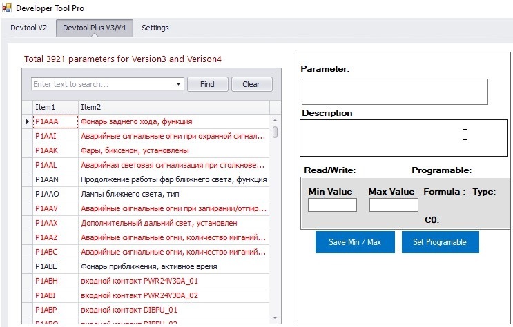The width and height of the screenshot is (513, 327).
Task: Click the Save Min / Max button
Action: click(355, 242)
